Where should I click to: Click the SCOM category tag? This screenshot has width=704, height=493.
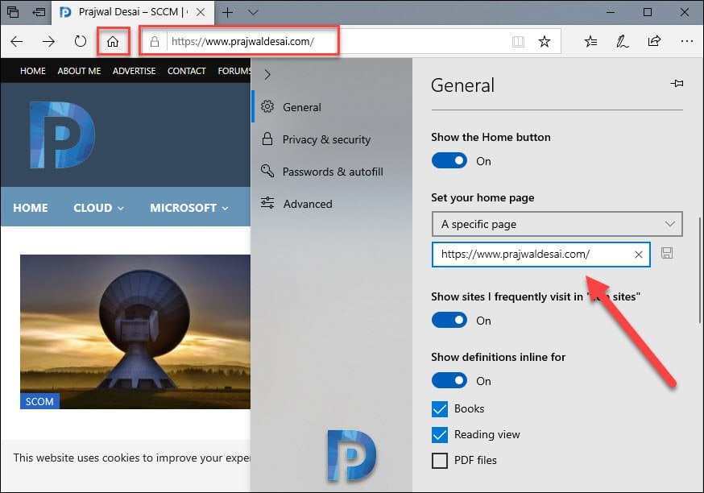click(39, 401)
